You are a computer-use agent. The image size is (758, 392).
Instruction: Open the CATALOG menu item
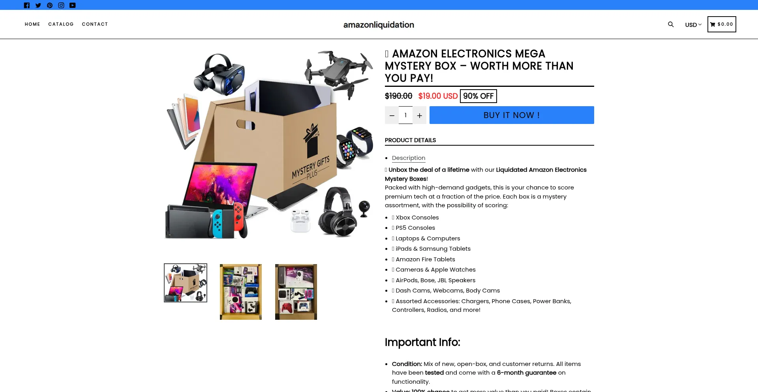point(61,24)
